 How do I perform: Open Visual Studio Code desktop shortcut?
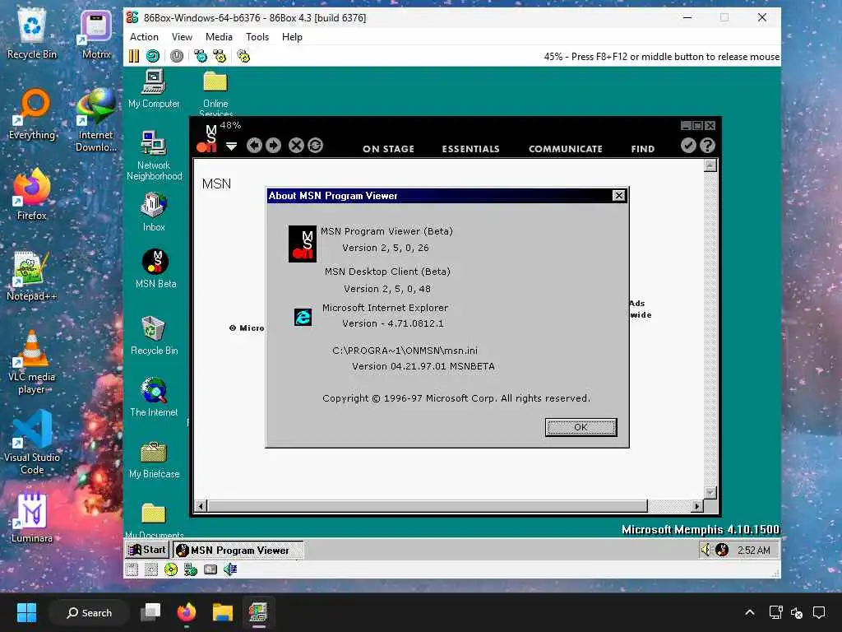(x=32, y=442)
